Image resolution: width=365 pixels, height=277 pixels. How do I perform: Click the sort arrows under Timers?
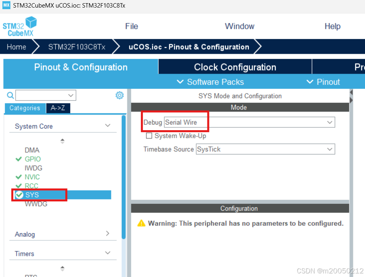pyautogui.click(x=62, y=268)
